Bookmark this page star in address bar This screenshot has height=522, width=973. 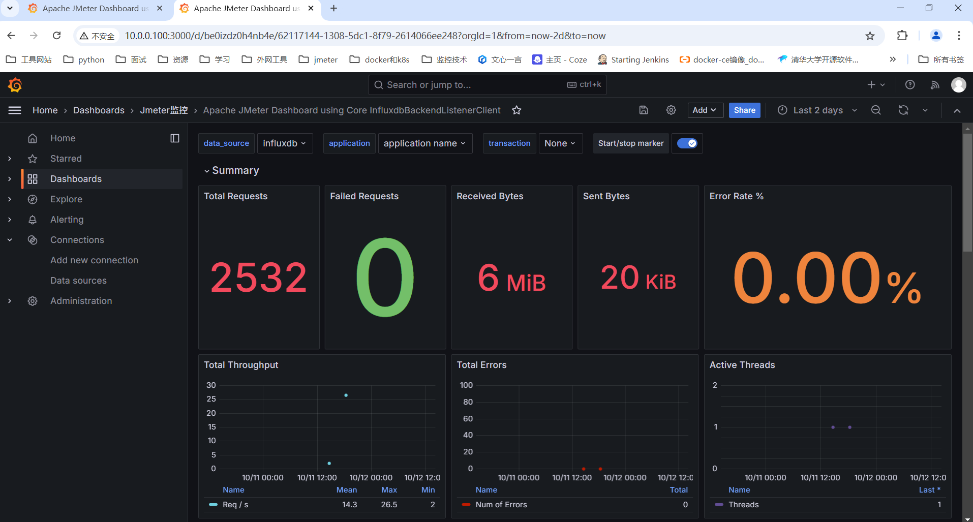[870, 36]
